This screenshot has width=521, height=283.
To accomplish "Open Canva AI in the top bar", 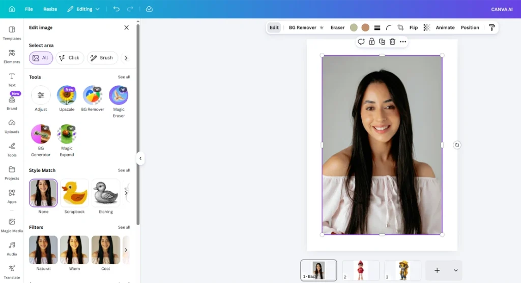I will click(502, 9).
